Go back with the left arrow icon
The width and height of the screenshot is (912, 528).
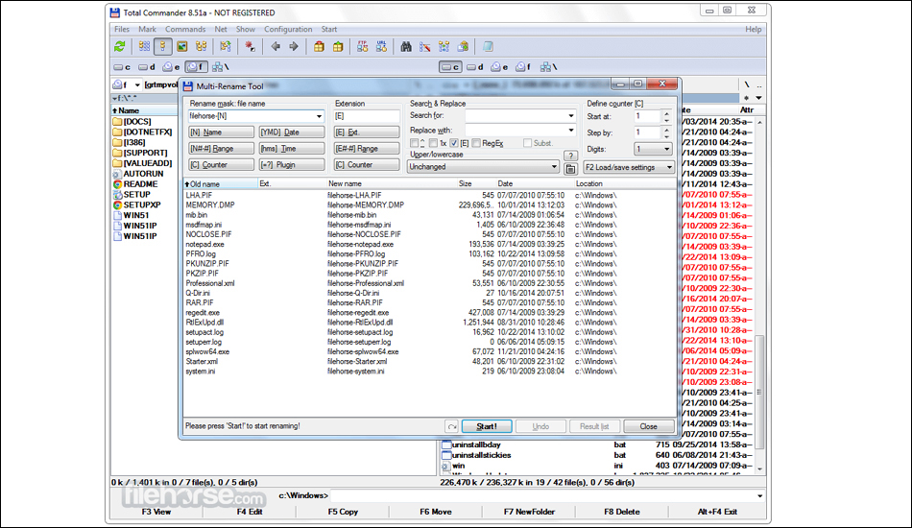[x=276, y=46]
